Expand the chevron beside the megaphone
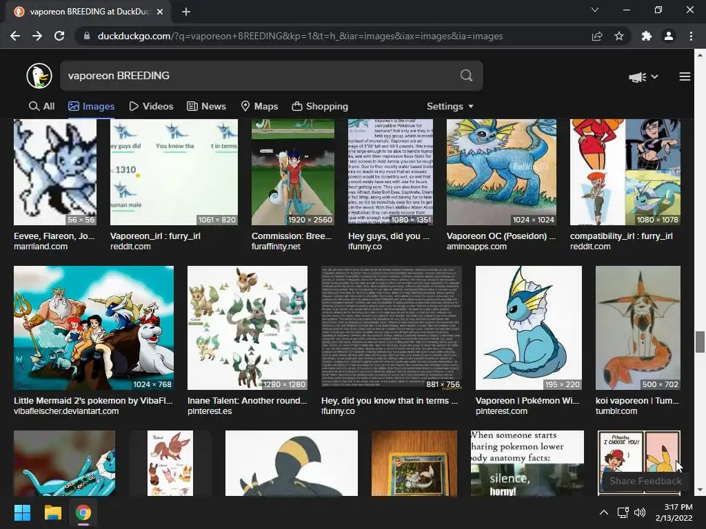Viewport: 706px width, 529px height. 655,77
